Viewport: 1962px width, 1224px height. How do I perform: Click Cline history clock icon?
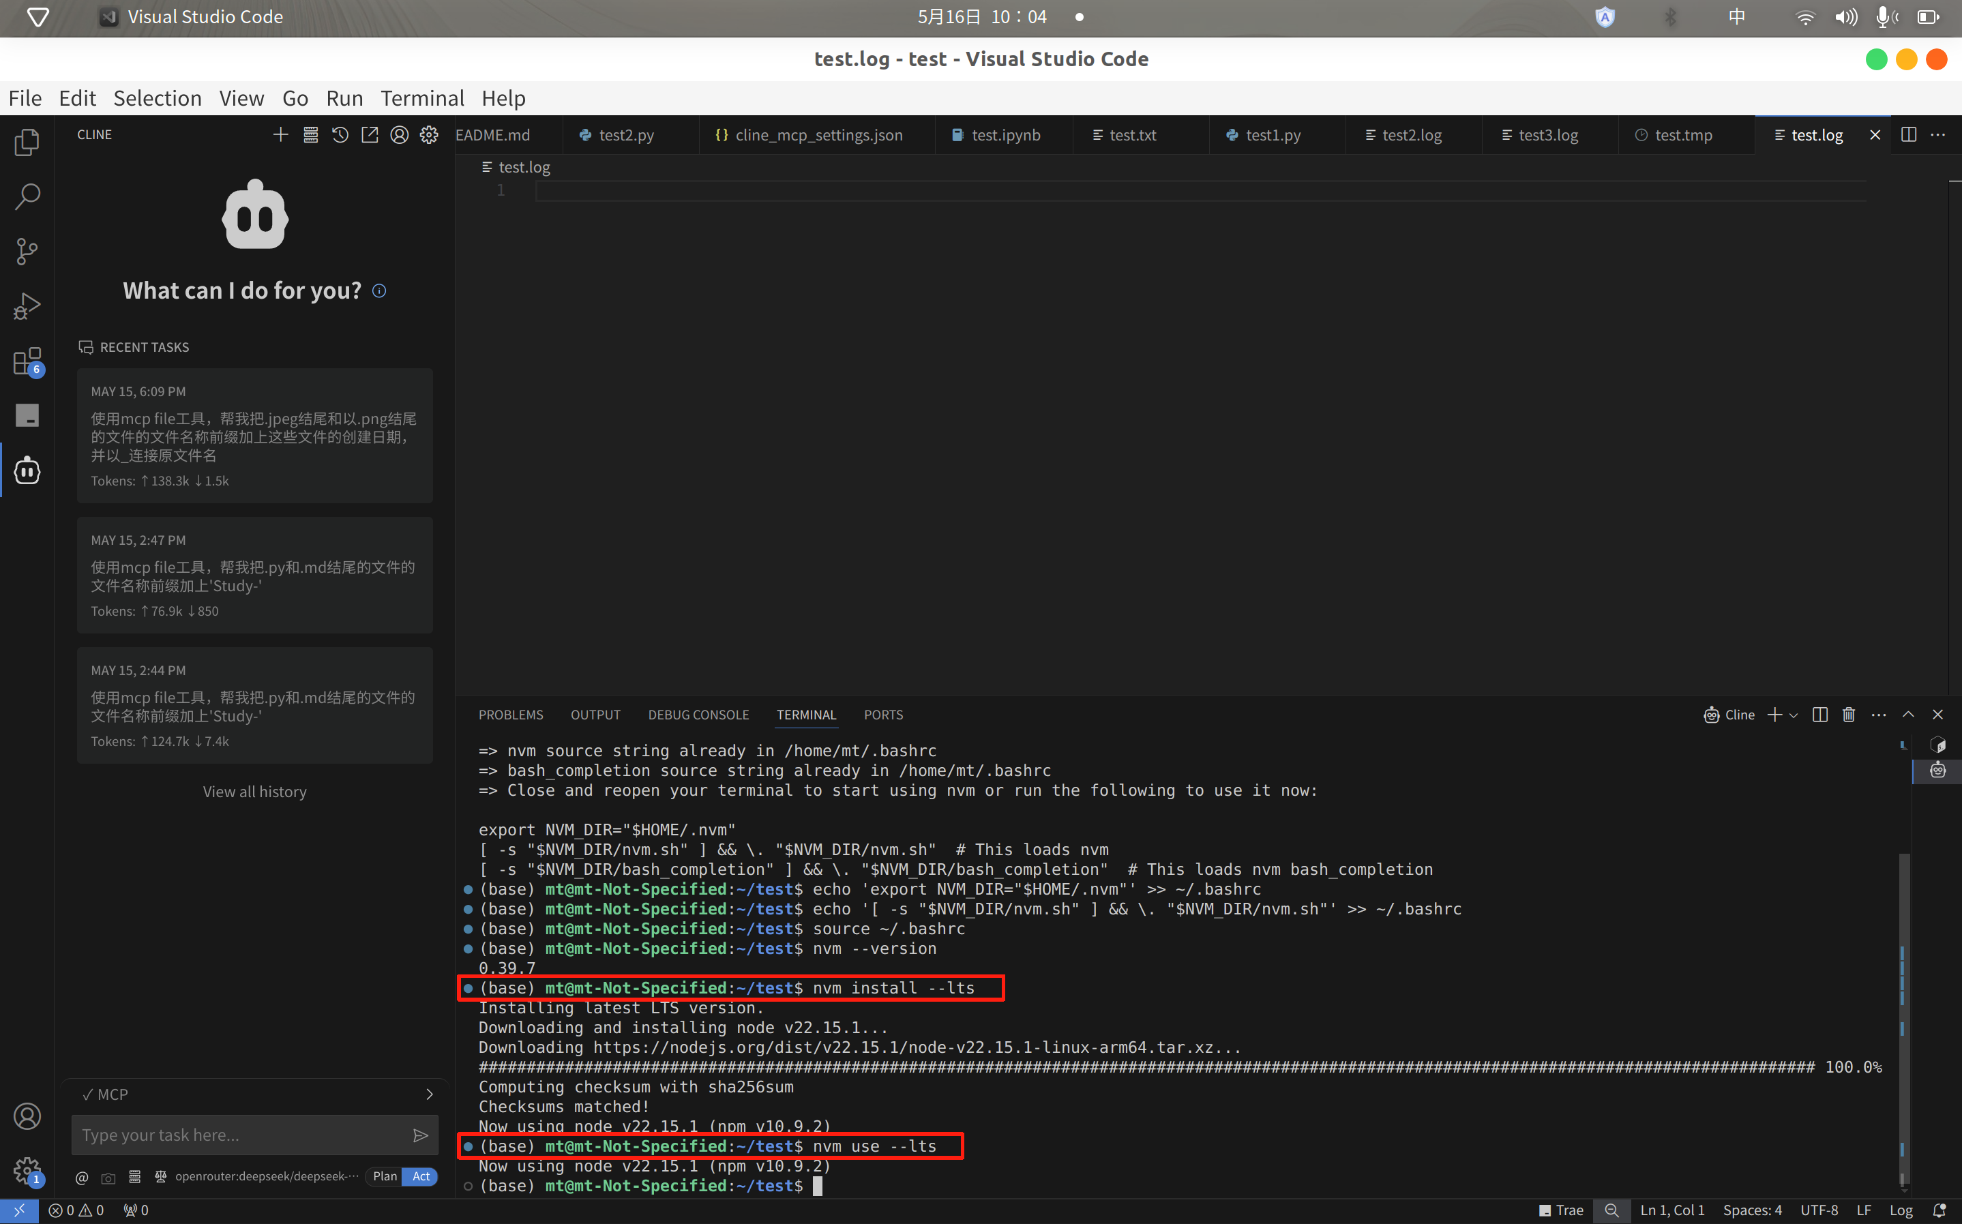click(340, 134)
